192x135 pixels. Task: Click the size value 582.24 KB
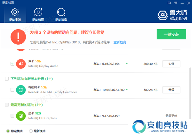point(150,90)
